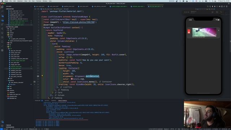Viewport: 231px width, 130px height.
Task: Switch to the indicator_learn.dart editor tab
Action: (x=138, y=6)
